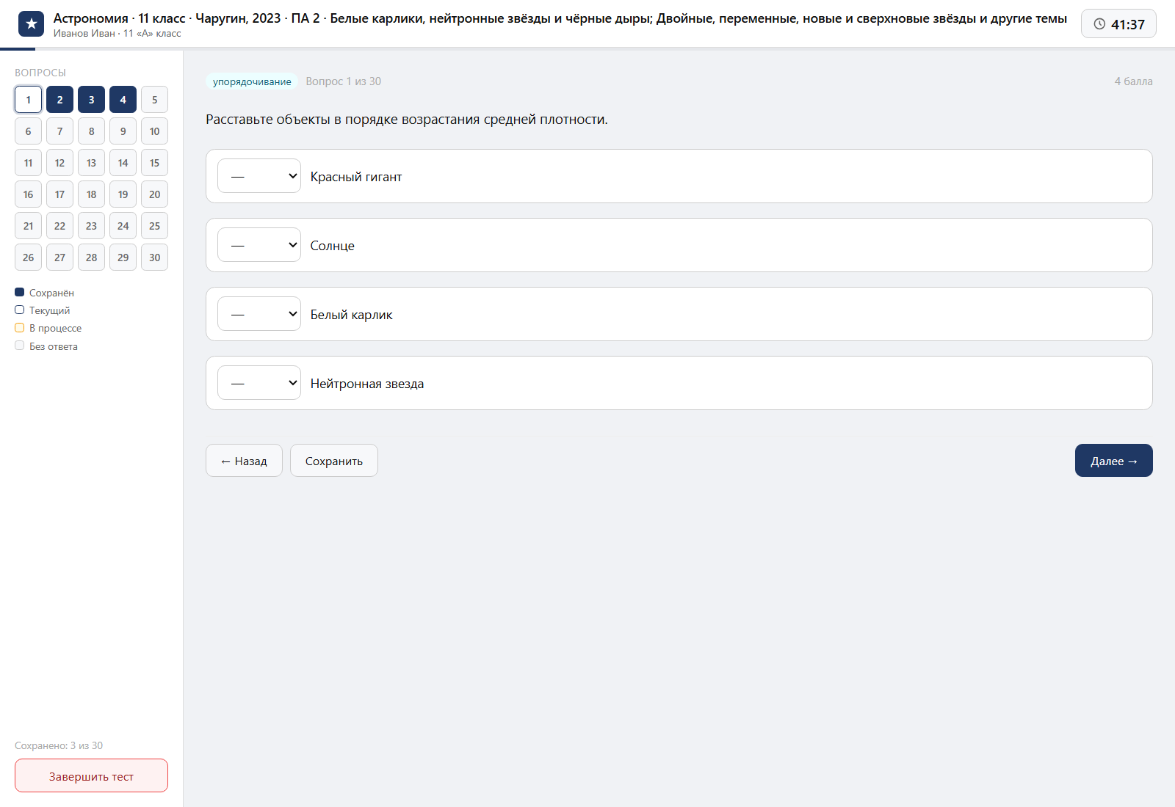Image resolution: width=1175 pixels, height=807 pixels.
Task: Click the Сохранён legend marker
Action: pyautogui.click(x=20, y=292)
